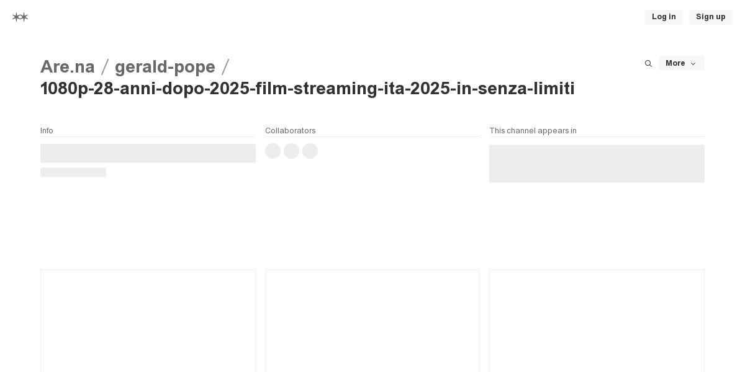
Task: Click first collaborator avatar placeholder
Action: coord(273,151)
